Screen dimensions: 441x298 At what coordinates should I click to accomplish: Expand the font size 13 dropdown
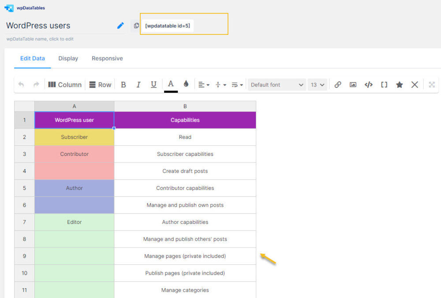coord(318,85)
